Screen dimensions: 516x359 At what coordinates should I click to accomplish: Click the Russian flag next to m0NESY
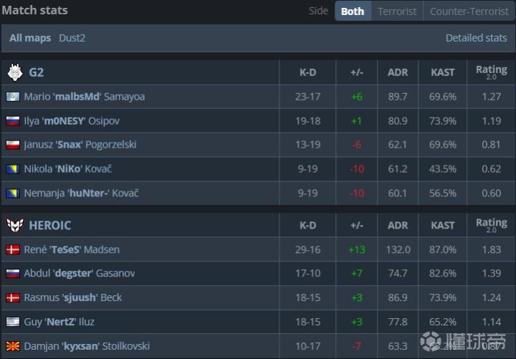[x=12, y=121]
